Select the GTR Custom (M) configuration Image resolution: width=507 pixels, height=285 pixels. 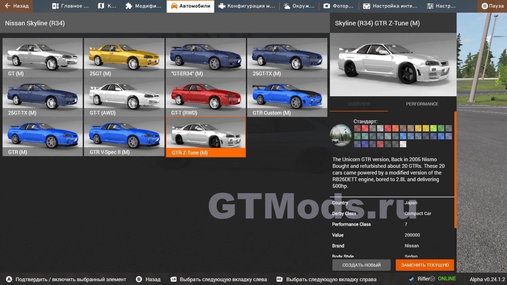[x=287, y=97]
